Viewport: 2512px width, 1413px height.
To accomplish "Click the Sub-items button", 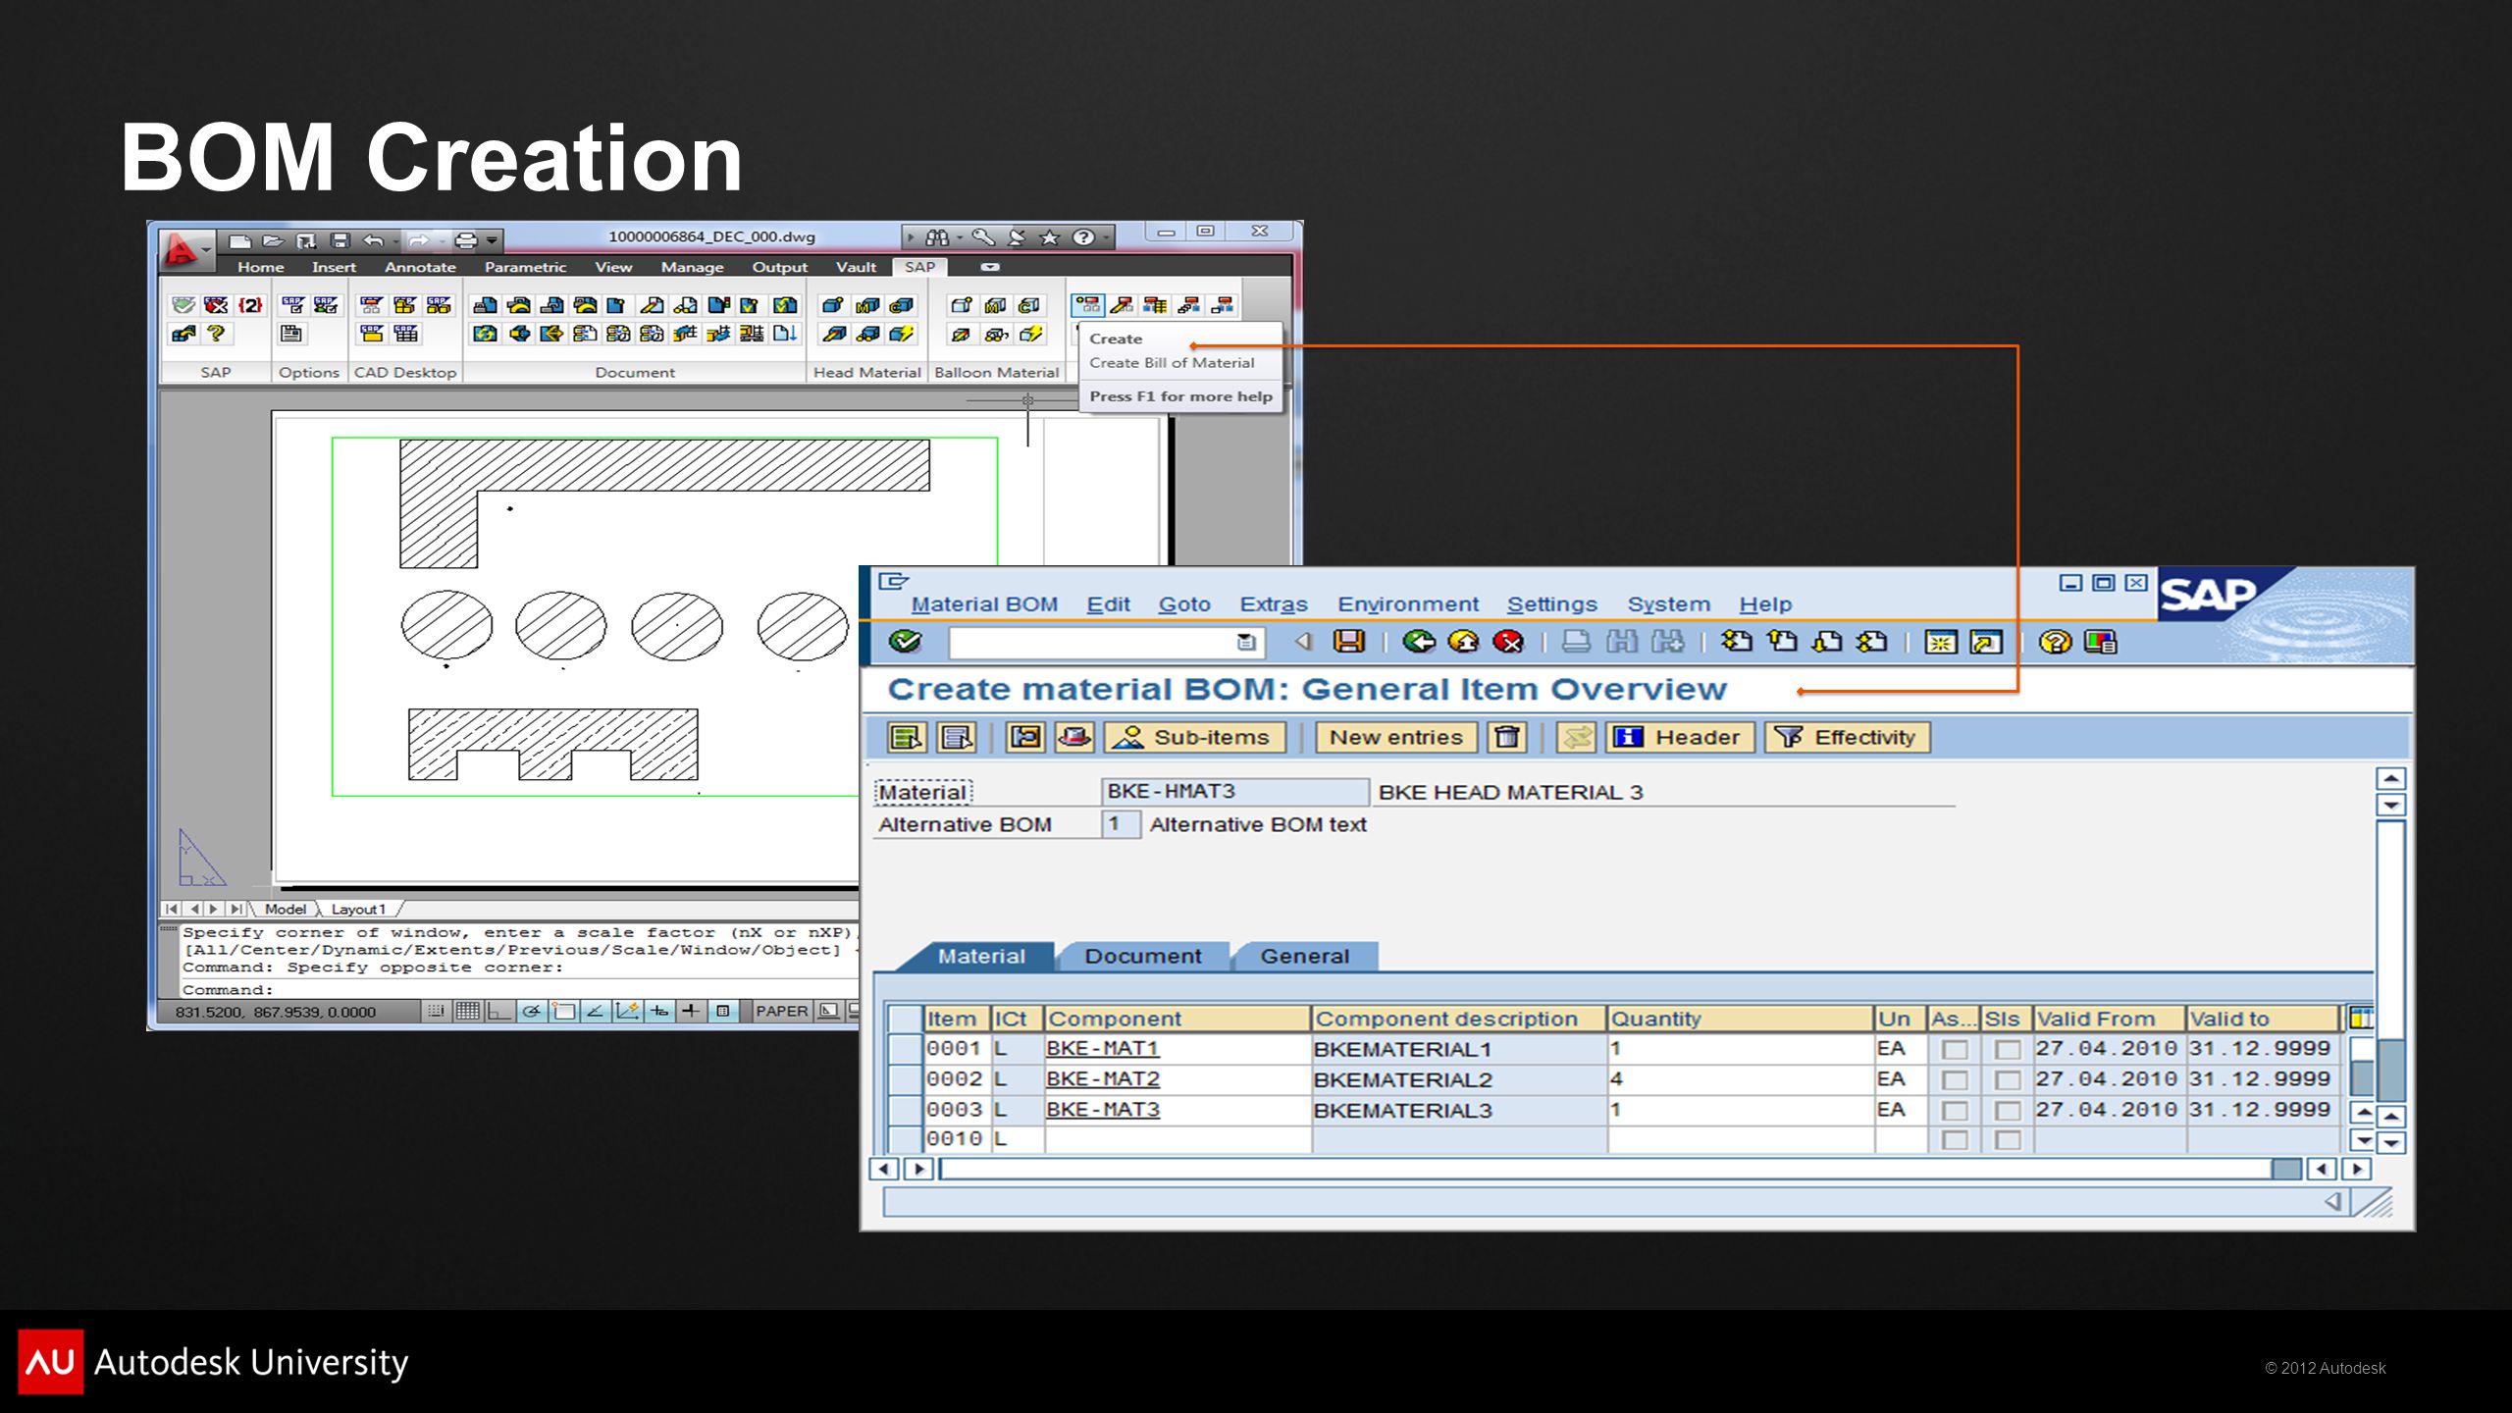I will click(1195, 737).
